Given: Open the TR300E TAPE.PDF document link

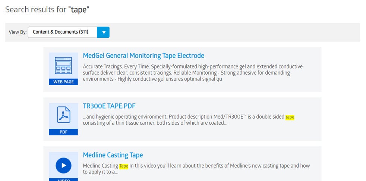Looking at the screenshot, I should 109,106.
